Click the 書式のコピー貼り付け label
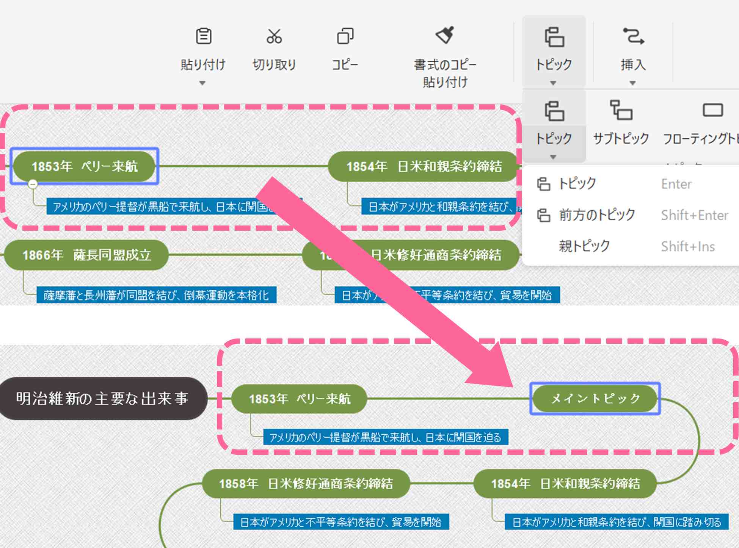 [445, 73]
